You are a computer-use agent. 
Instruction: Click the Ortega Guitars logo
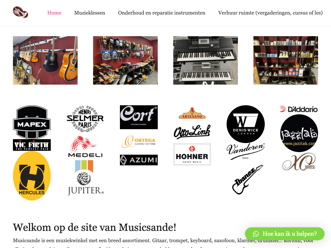139,141
